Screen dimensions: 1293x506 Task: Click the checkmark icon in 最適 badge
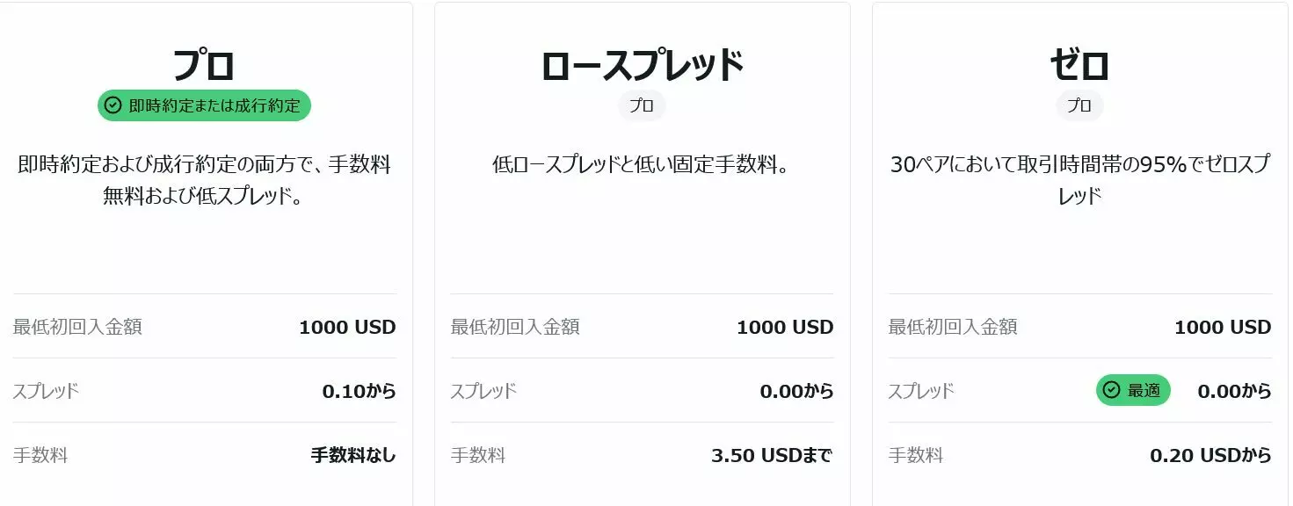[1111, 391]
